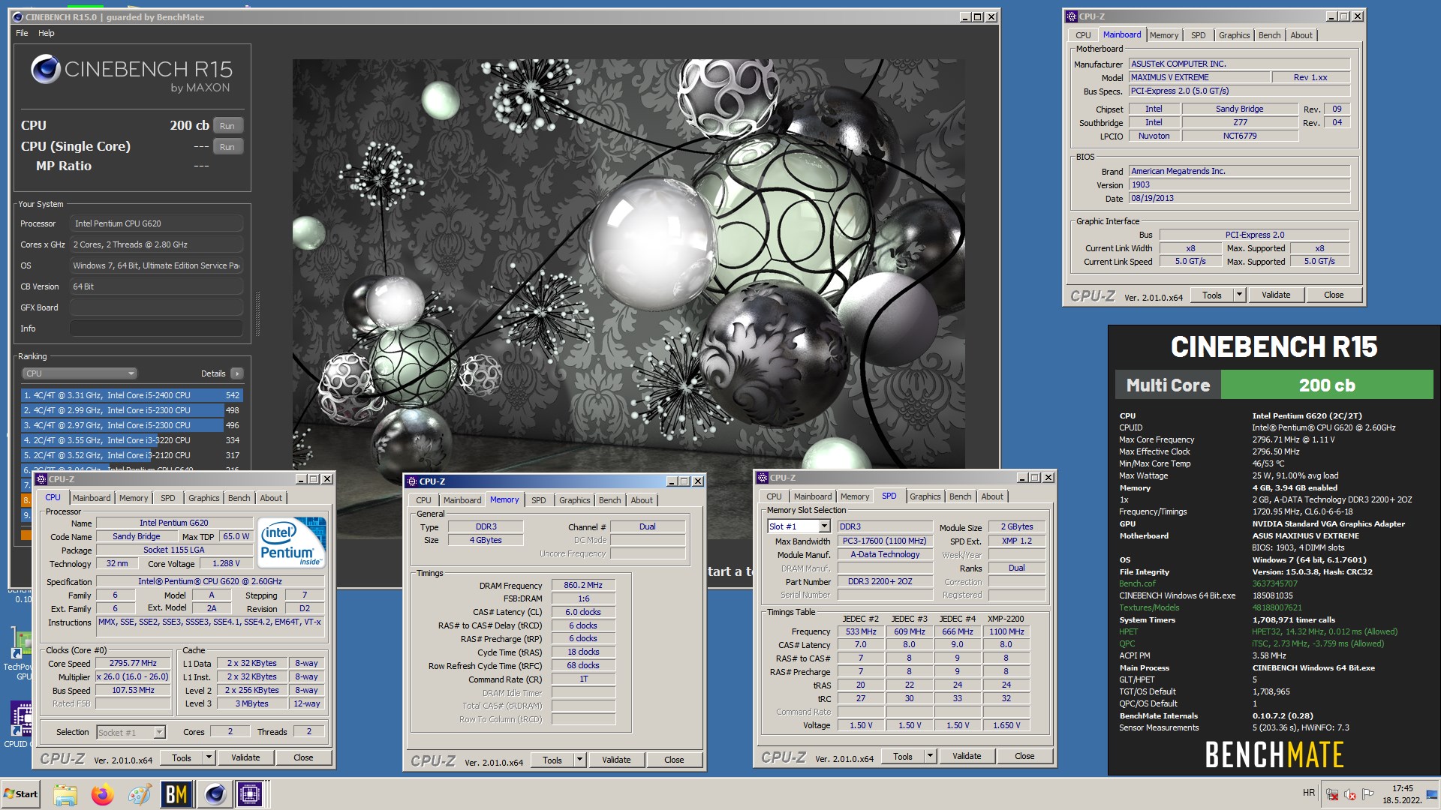Select the SPD tab in Memory CPU-Z window
This screenshot has height=810, width=1441.
[x=538, y=500]
